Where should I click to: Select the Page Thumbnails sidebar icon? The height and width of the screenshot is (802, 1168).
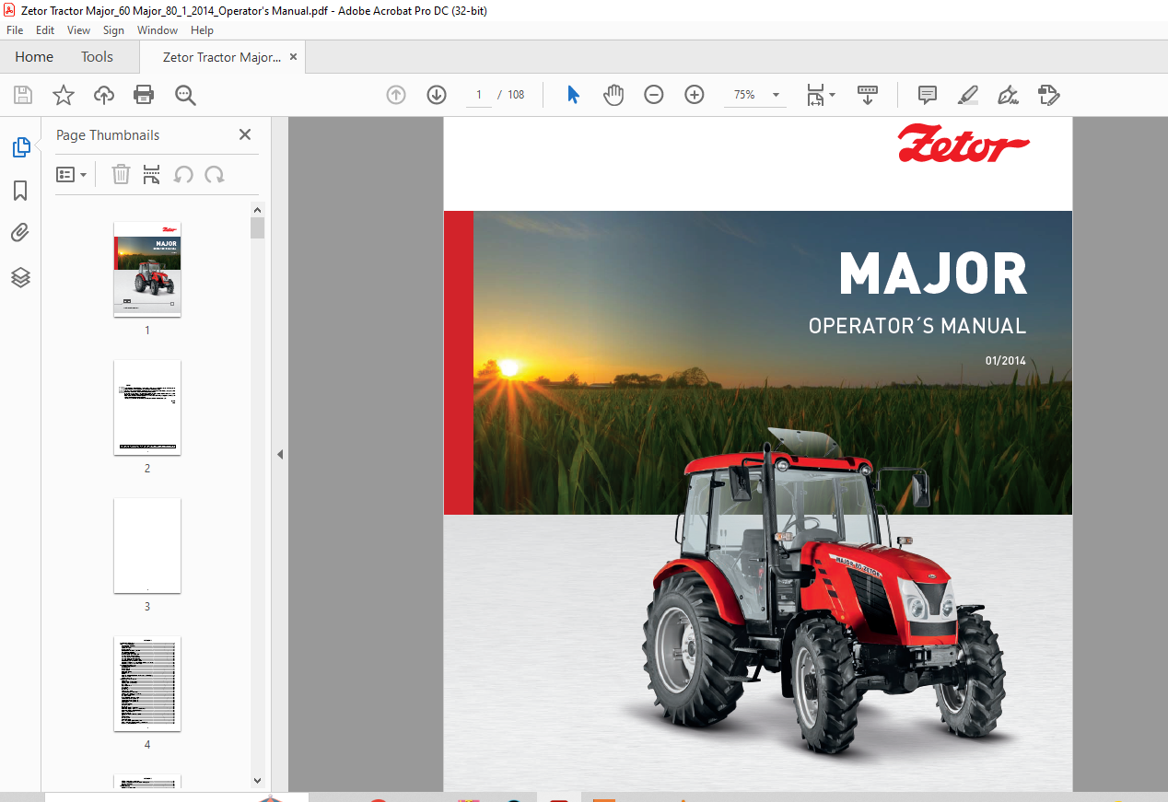pyautogui.click(x=20, y=146)
